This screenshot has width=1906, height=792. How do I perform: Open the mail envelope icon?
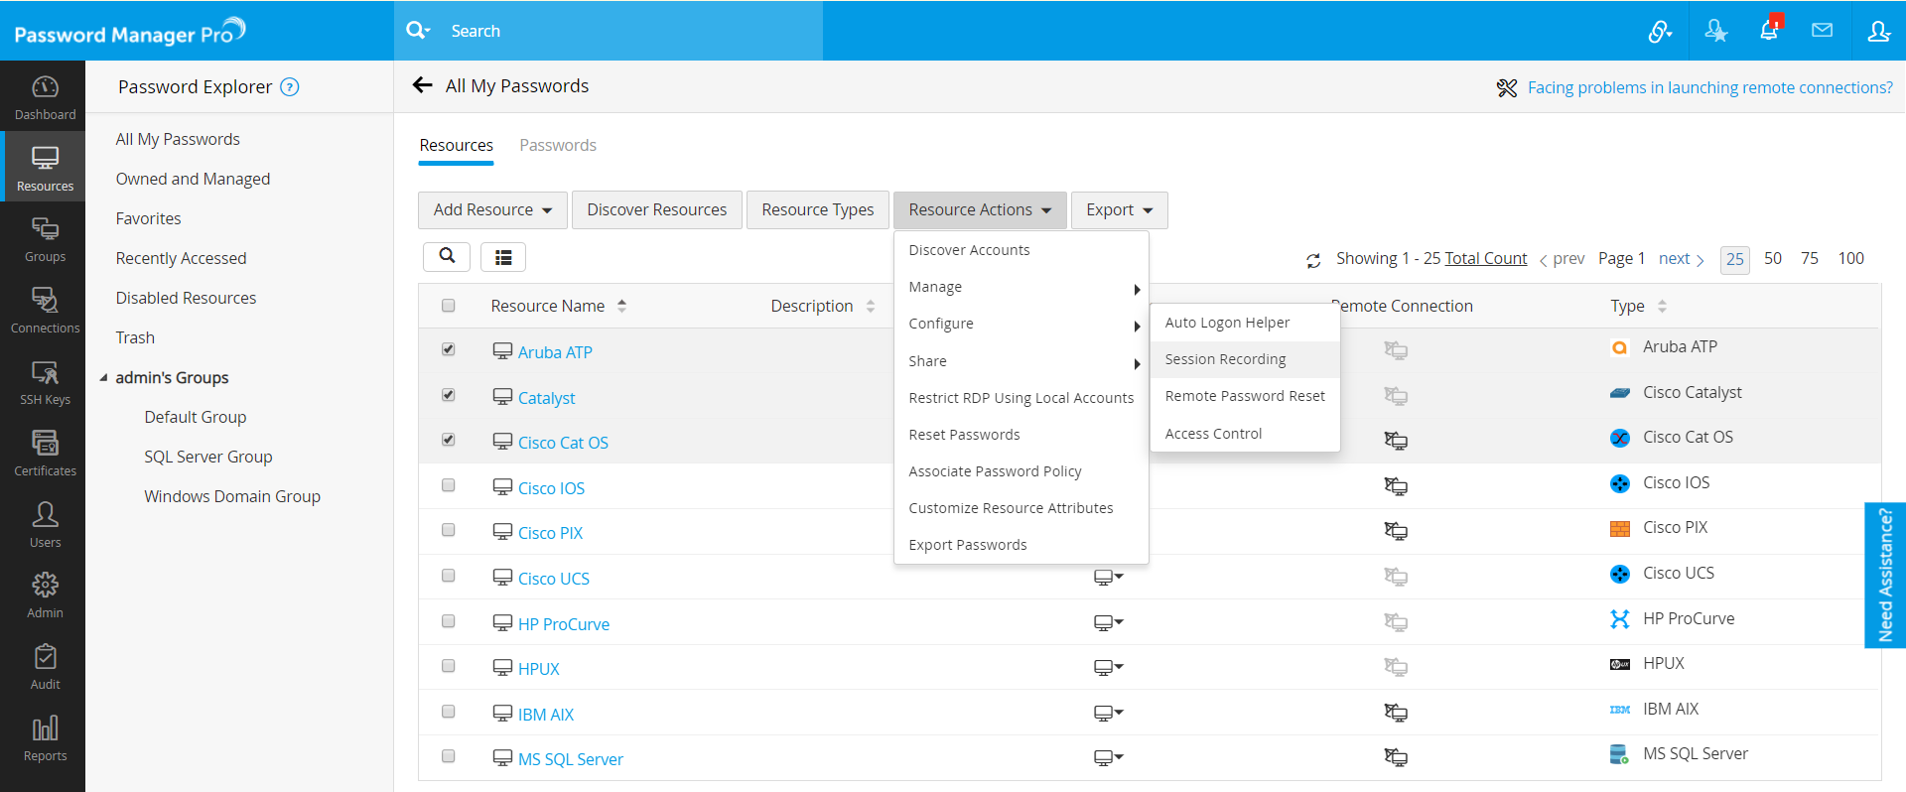[x=1822, y=31]
